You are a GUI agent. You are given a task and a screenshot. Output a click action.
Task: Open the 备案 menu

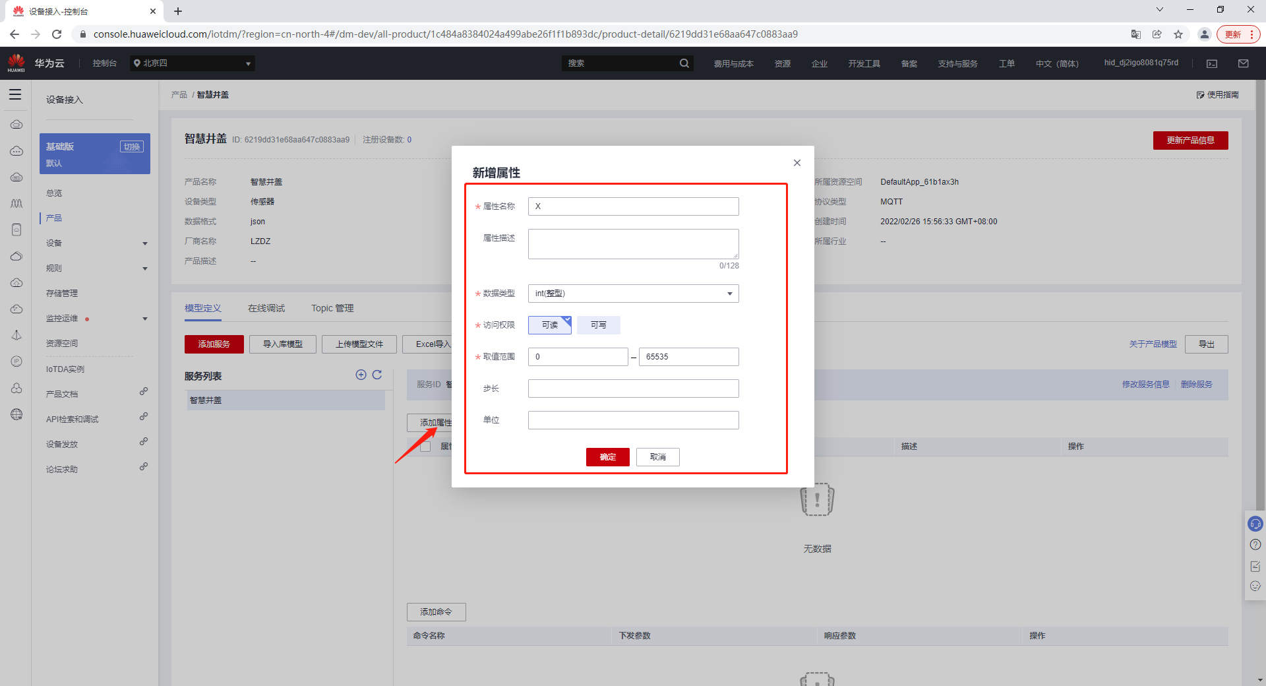point(909,63)
